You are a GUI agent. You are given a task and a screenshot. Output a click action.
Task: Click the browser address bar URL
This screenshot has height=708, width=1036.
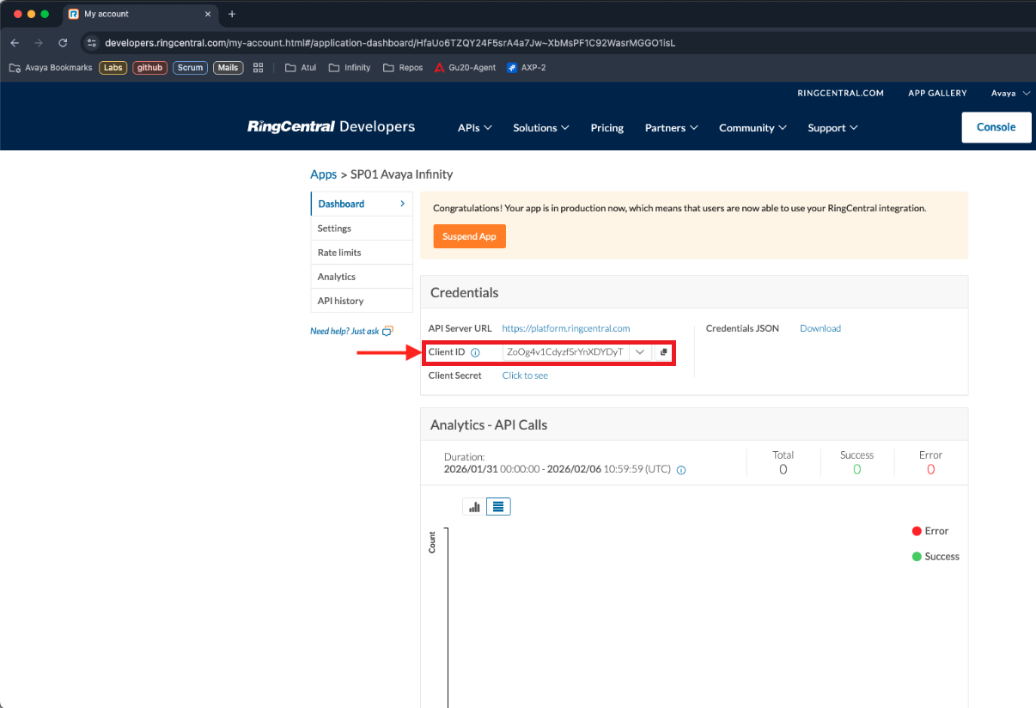390,43
